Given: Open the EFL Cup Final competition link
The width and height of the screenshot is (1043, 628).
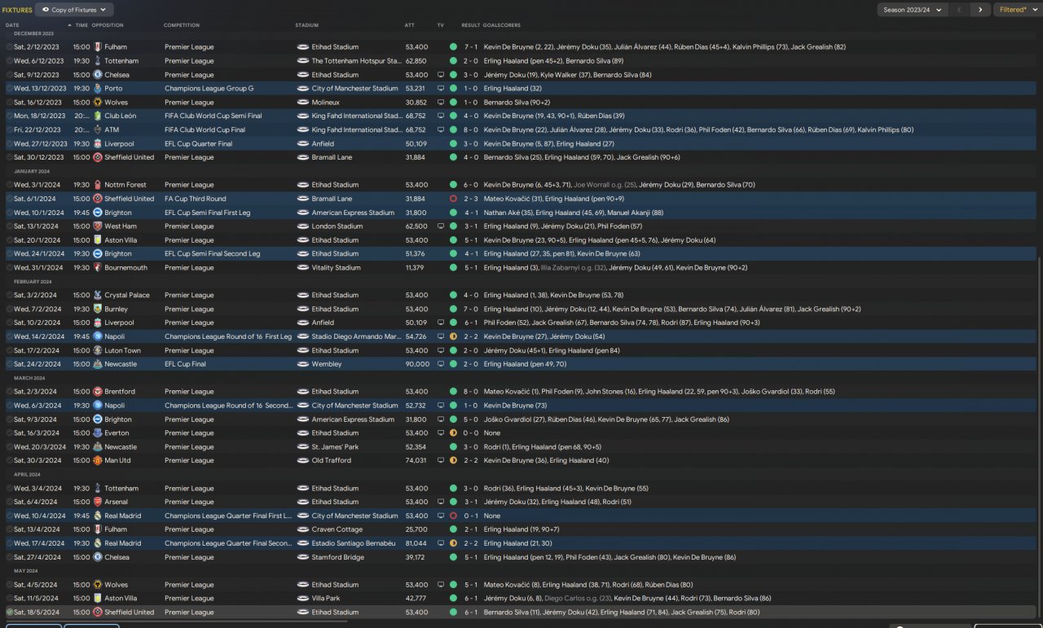Looking at the screenshot, I should point(184,365).
